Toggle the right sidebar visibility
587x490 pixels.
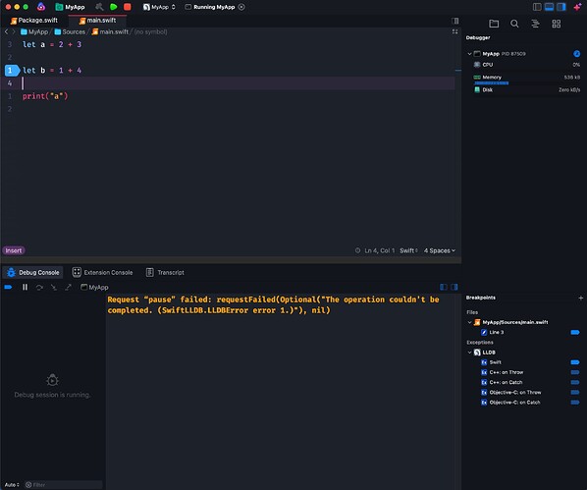tap(561, 7)
